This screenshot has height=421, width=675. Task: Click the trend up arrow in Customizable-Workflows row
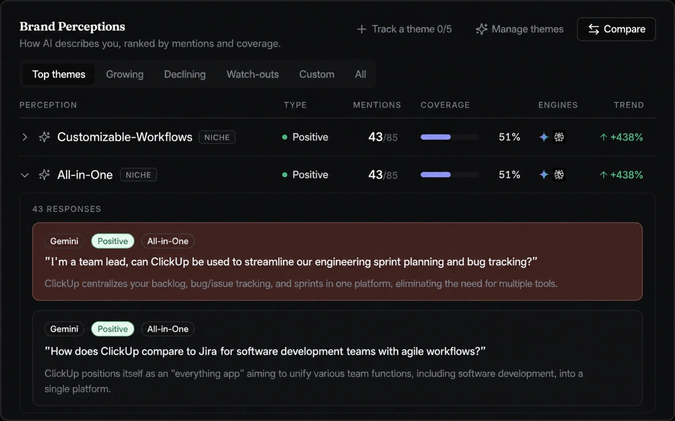coord(604,137)
